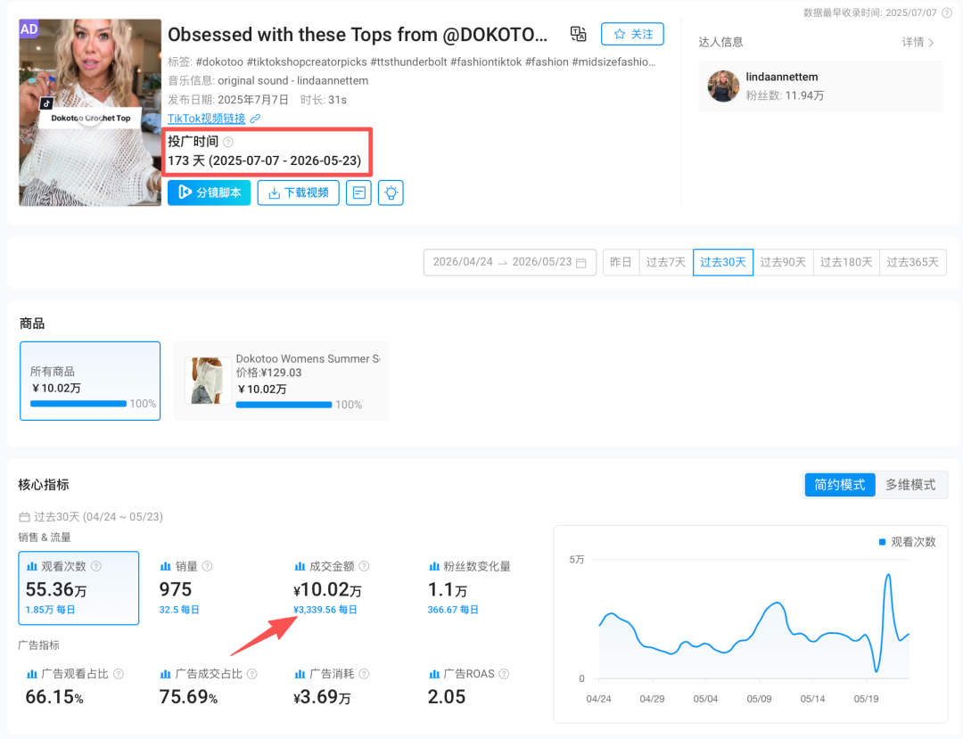Select the 观看次数 metric card
Viewport: 963px width, 739px height.
pos(78,588)
